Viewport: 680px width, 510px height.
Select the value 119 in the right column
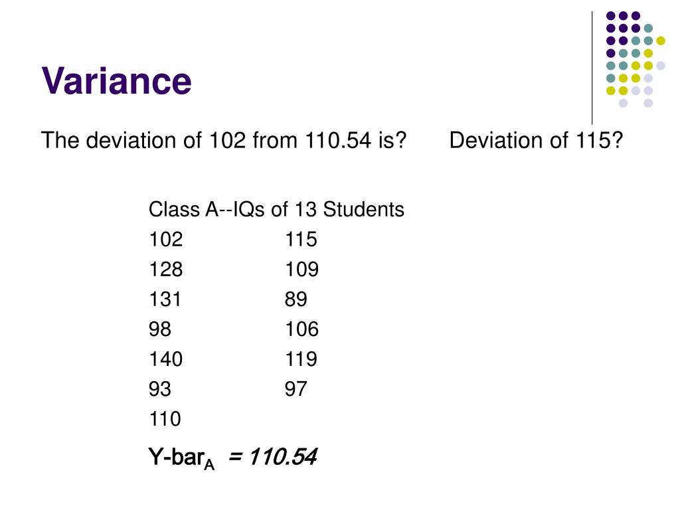coord(301,359)
